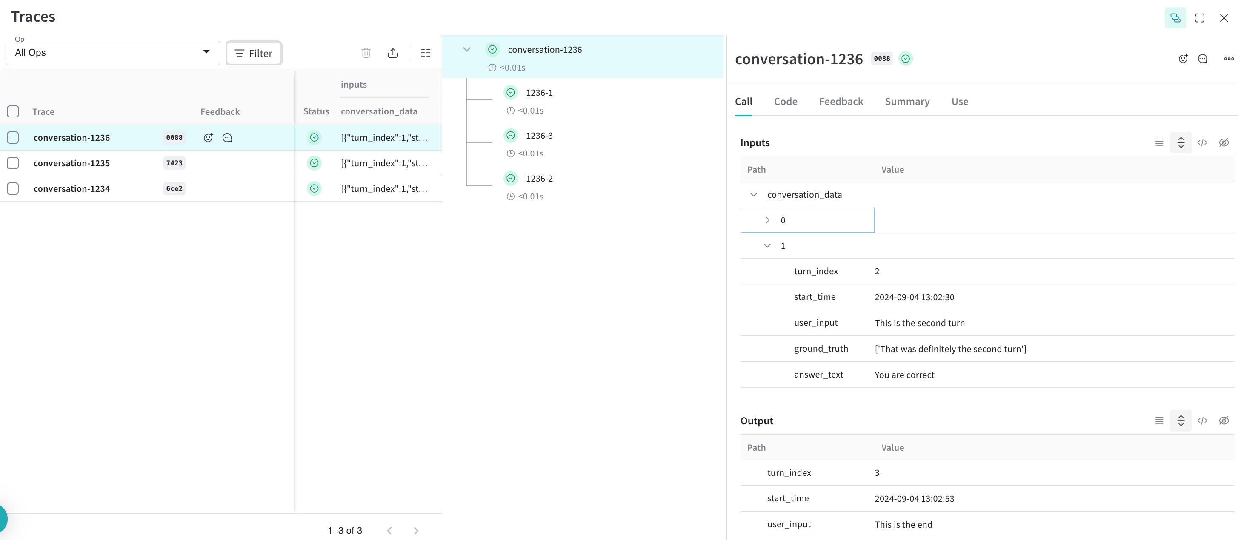Click status icon next to 0088 badge

906,59
